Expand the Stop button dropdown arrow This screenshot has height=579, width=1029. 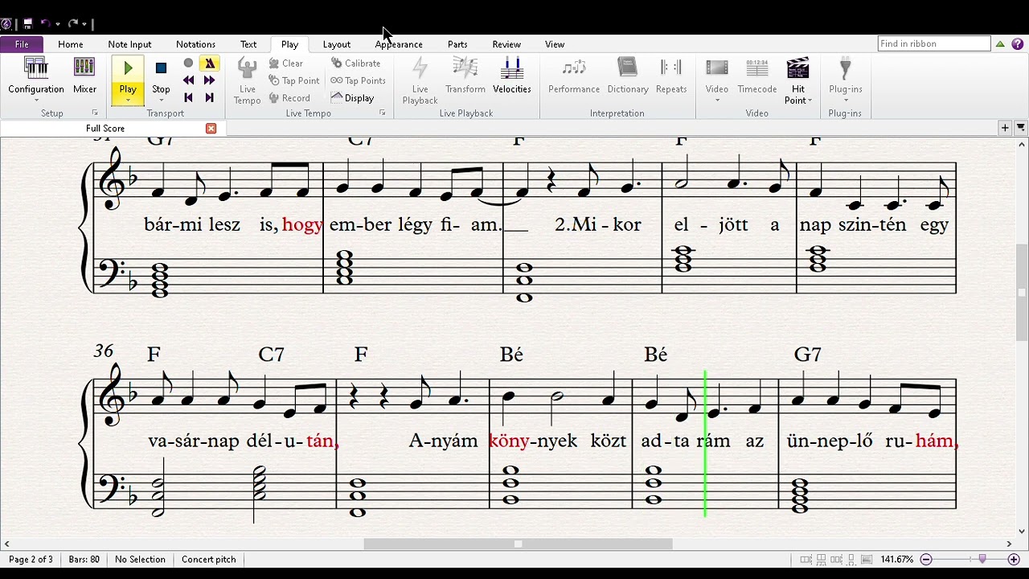pyautogui.click(x=161, y=101)
